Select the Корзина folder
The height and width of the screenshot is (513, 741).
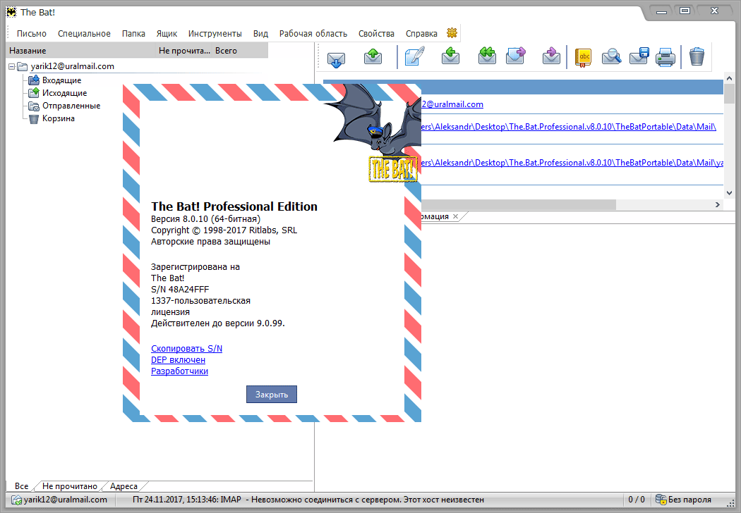[59, 118]
